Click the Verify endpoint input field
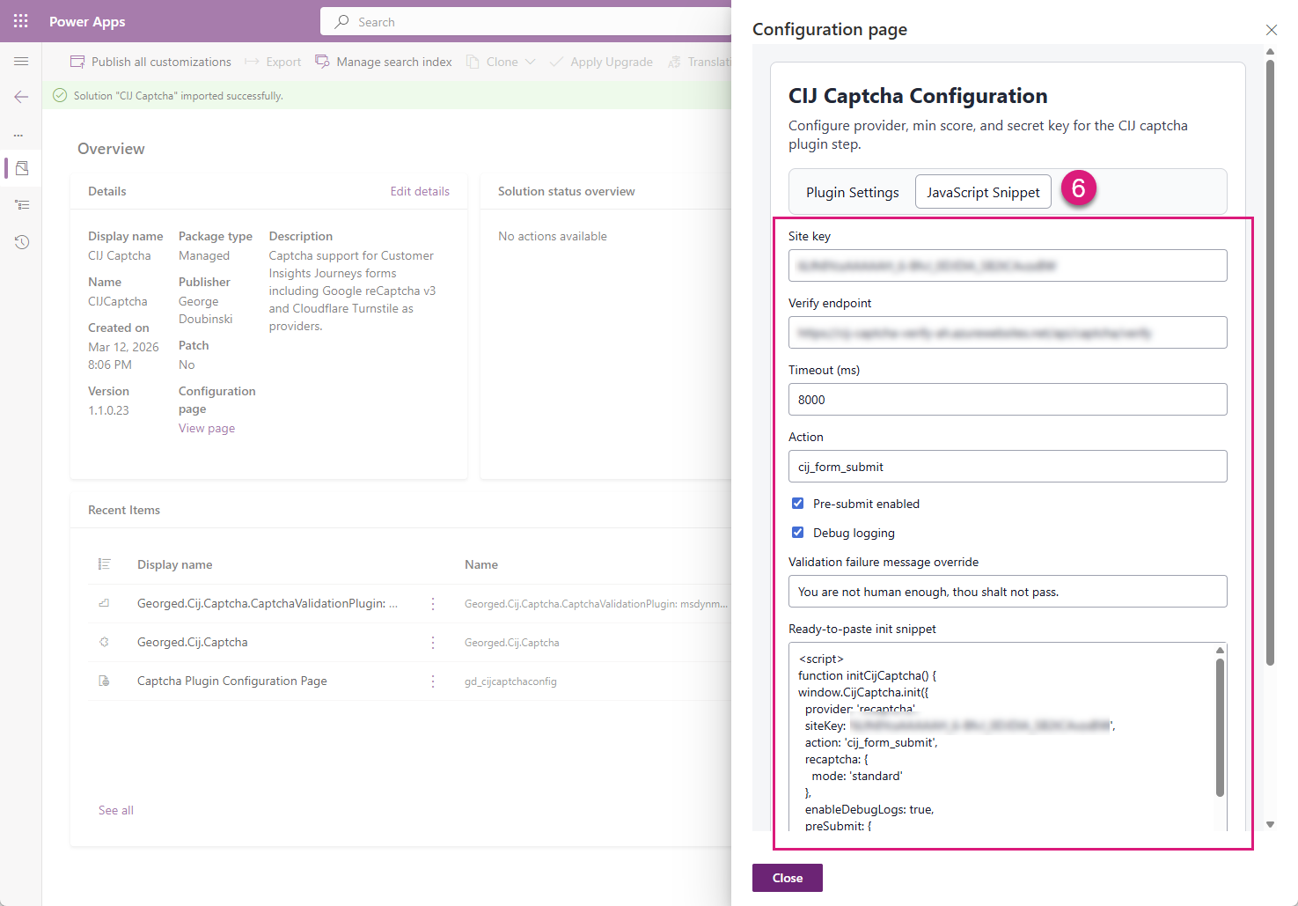The height and width of the screenshot is (906, 1298). (1008, 332)
